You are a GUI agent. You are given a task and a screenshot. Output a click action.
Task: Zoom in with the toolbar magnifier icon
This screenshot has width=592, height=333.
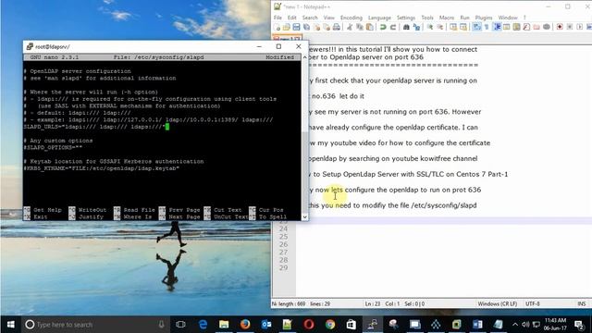[429, 27]
